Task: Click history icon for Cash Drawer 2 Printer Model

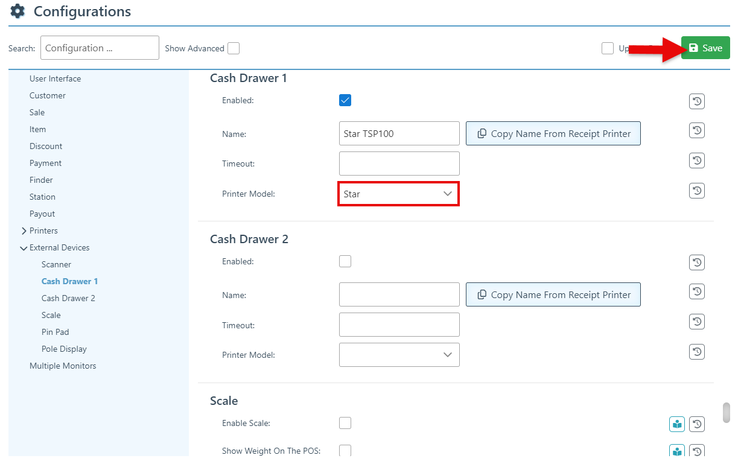Action: (x=697, y=352)
